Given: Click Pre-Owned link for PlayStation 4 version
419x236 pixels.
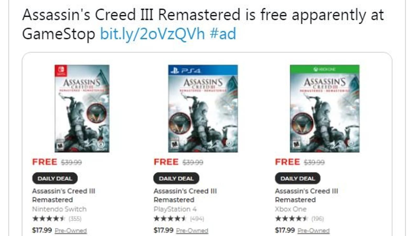Looking at the screenshot, I should pos(192,231).
